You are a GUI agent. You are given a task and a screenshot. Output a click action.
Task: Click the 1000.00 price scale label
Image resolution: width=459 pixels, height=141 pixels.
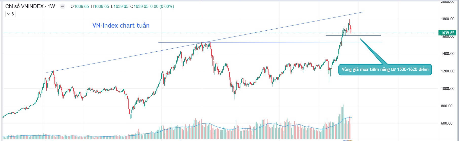[448, 89]
